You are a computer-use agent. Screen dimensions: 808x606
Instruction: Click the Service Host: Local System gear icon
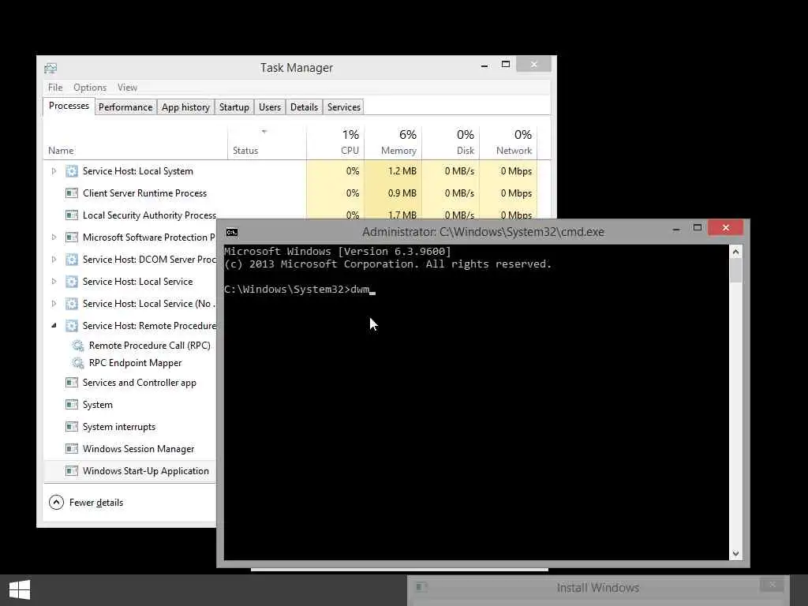point(72,171)
